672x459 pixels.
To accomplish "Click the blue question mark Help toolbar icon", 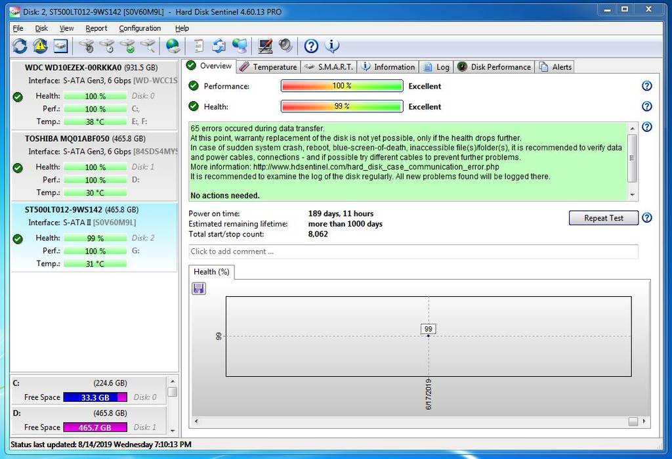I will [311, 45].
